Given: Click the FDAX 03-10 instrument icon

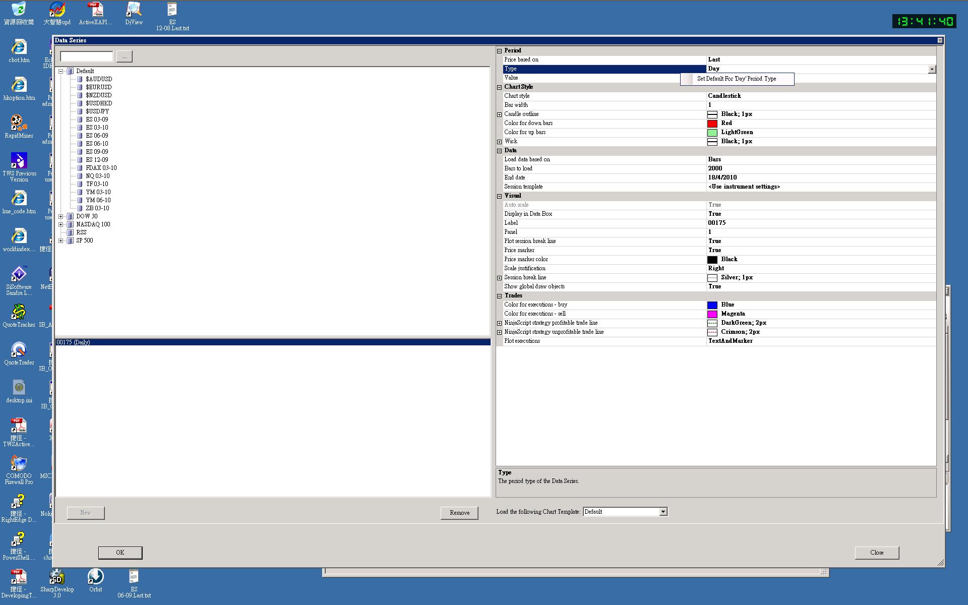Looking at the screenshot, I should click(80, 168).
